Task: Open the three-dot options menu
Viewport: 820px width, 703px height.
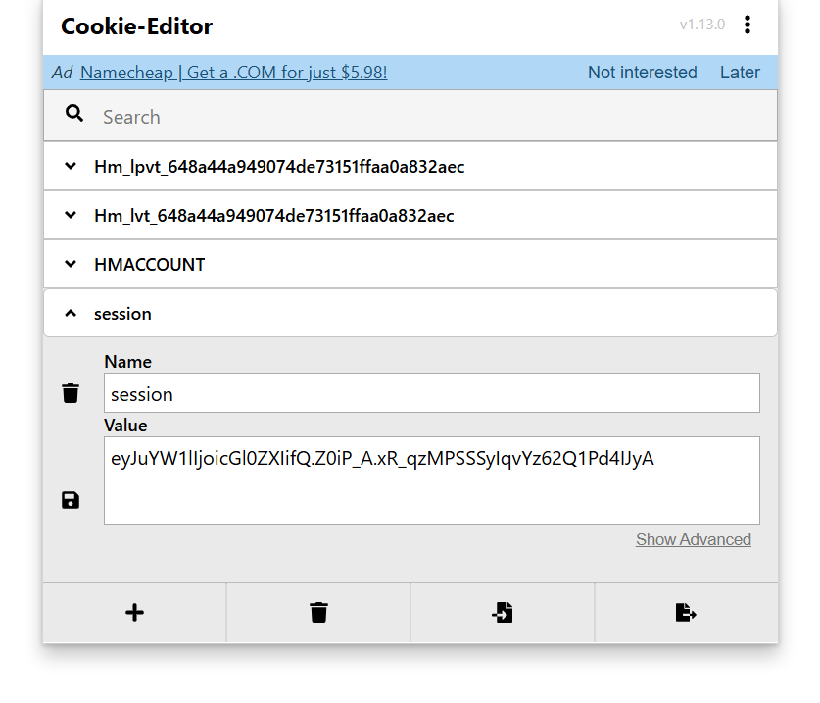Action: pyautogui.click(x=748, y=25)
